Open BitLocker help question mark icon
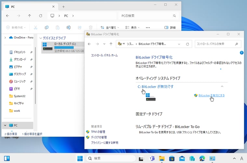247x163 pixels. click(x=241, y=53)
